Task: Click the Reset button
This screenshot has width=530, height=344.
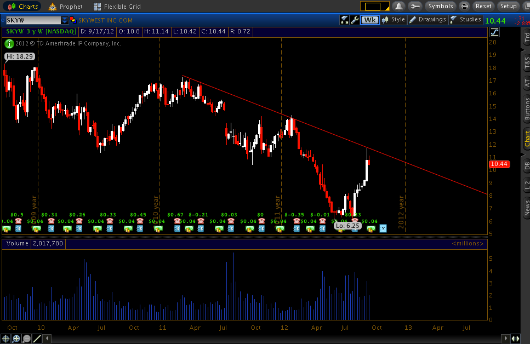Action: coord(483,7)
